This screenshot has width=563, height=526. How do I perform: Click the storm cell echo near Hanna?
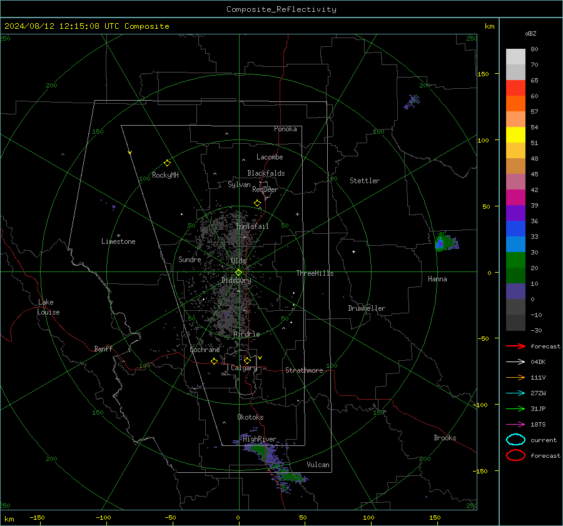coord(445,241)
